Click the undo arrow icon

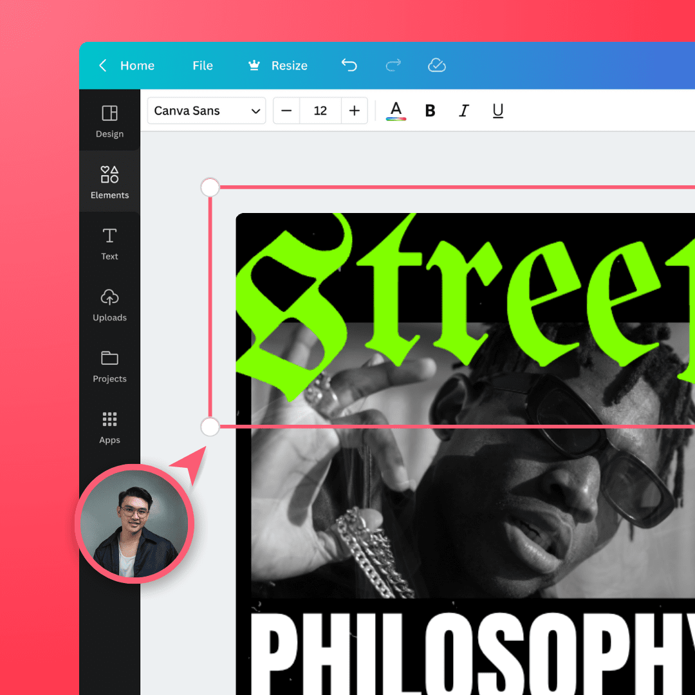point(349,65)
